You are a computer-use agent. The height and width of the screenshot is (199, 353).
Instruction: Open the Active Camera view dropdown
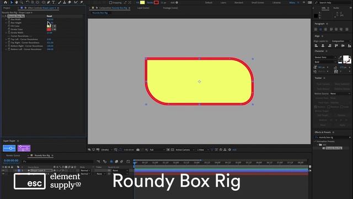(185, 150)
